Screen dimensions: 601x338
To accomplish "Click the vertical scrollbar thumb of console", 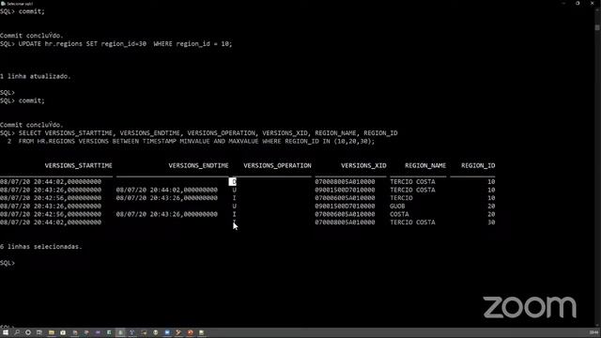I will pos(597,27).
